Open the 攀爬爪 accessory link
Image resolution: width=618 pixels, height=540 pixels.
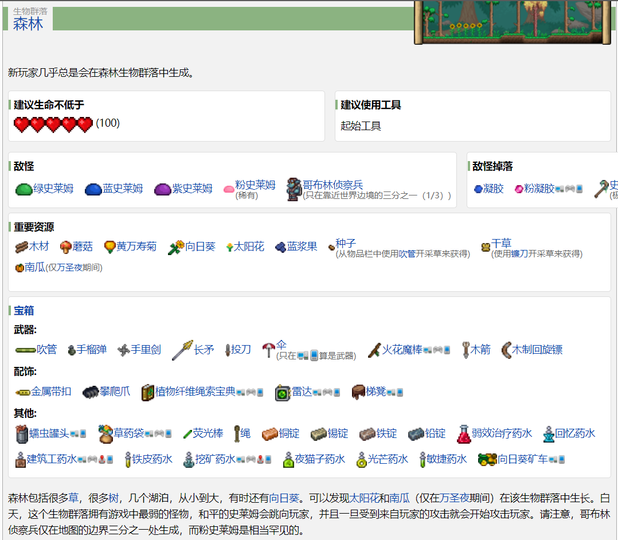tap(115, 392)
